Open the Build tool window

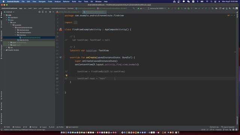pos(52,127)
